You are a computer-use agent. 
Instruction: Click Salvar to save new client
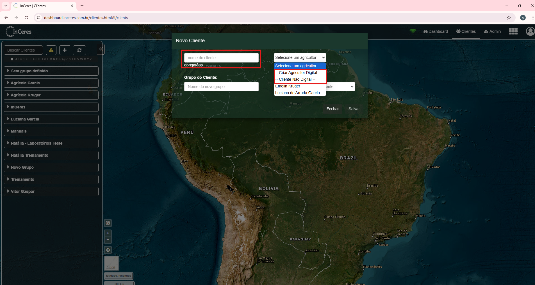[x=354, y=109]
